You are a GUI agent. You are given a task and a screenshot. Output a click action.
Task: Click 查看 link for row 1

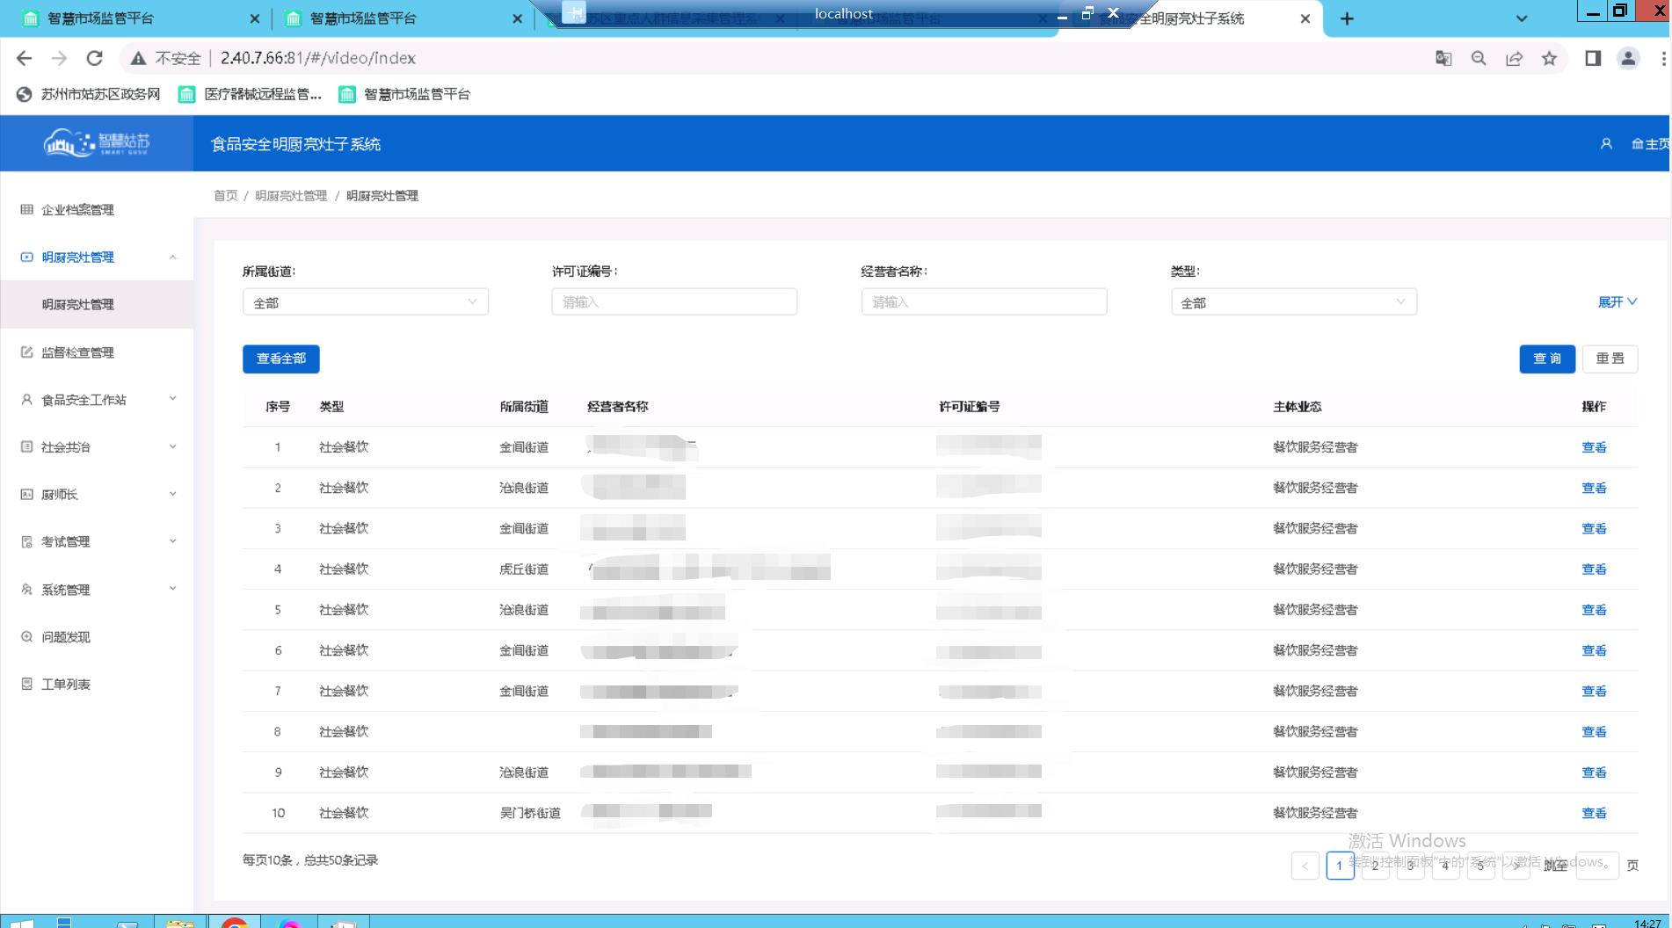coord(1593,447)
